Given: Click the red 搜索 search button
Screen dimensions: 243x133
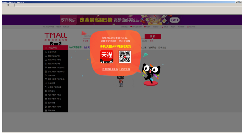Looking at the screenshot, I should pos(153,36).
